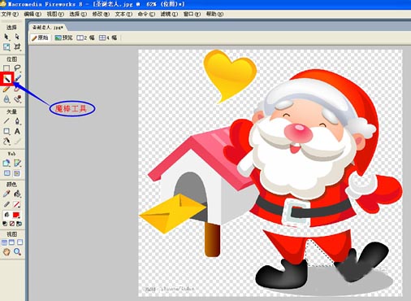Click the yellow heart on canvas

tap(229, 75)
